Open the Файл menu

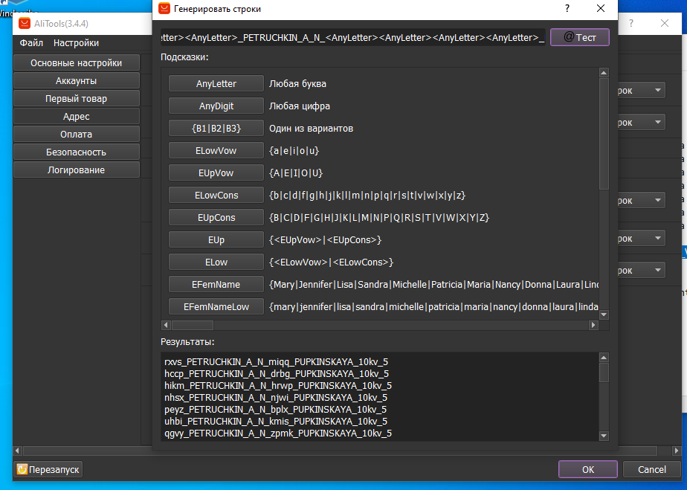tap(31, 43)
